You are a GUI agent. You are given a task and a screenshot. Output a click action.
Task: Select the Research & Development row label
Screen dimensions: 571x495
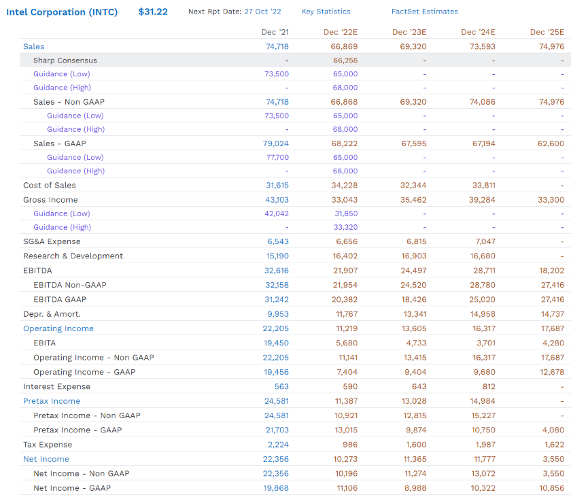tap(73, 256)
